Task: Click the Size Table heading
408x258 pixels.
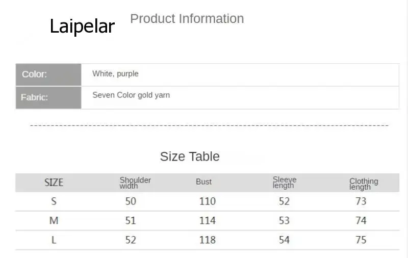Action: 190,157
